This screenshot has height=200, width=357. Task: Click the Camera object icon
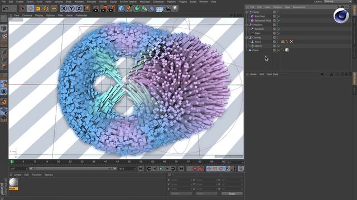coord(167,9)
